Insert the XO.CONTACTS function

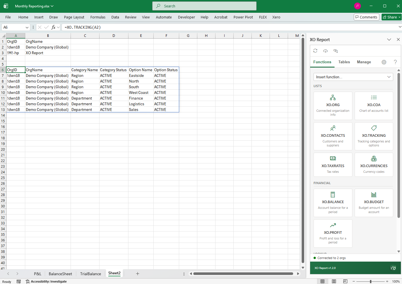tap(333, 136)
